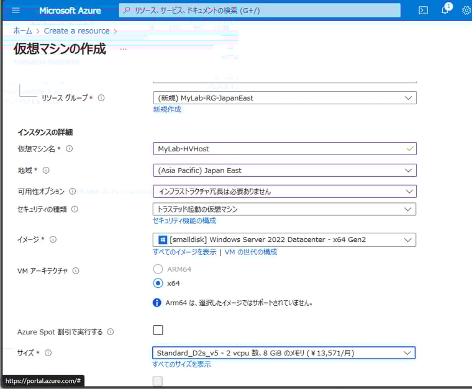Show info for セキュリティの種類
The height and width of the screenshot is (389, 472).
click(x=75, y=209)
